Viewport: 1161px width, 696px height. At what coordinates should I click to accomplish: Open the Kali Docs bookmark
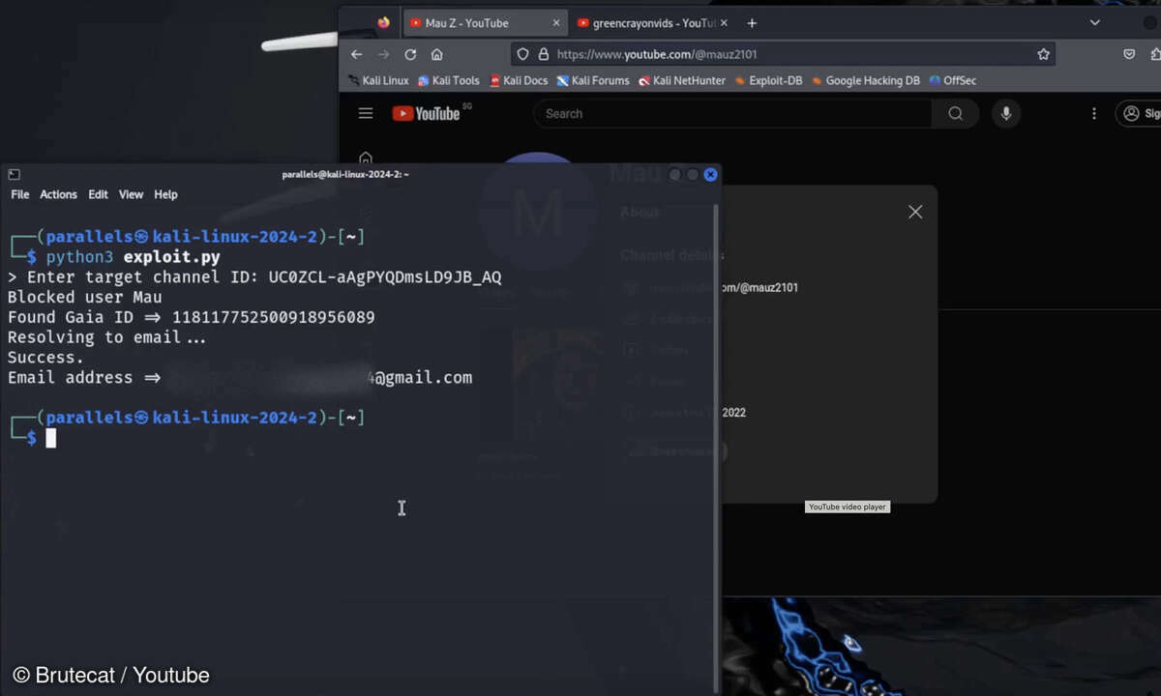pyautogui.click(x=519, y=81)
